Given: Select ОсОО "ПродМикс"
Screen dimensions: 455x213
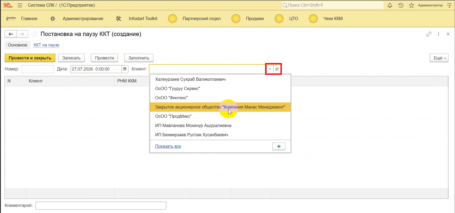Looking at the screenshot, I should [x=220, y=116].
